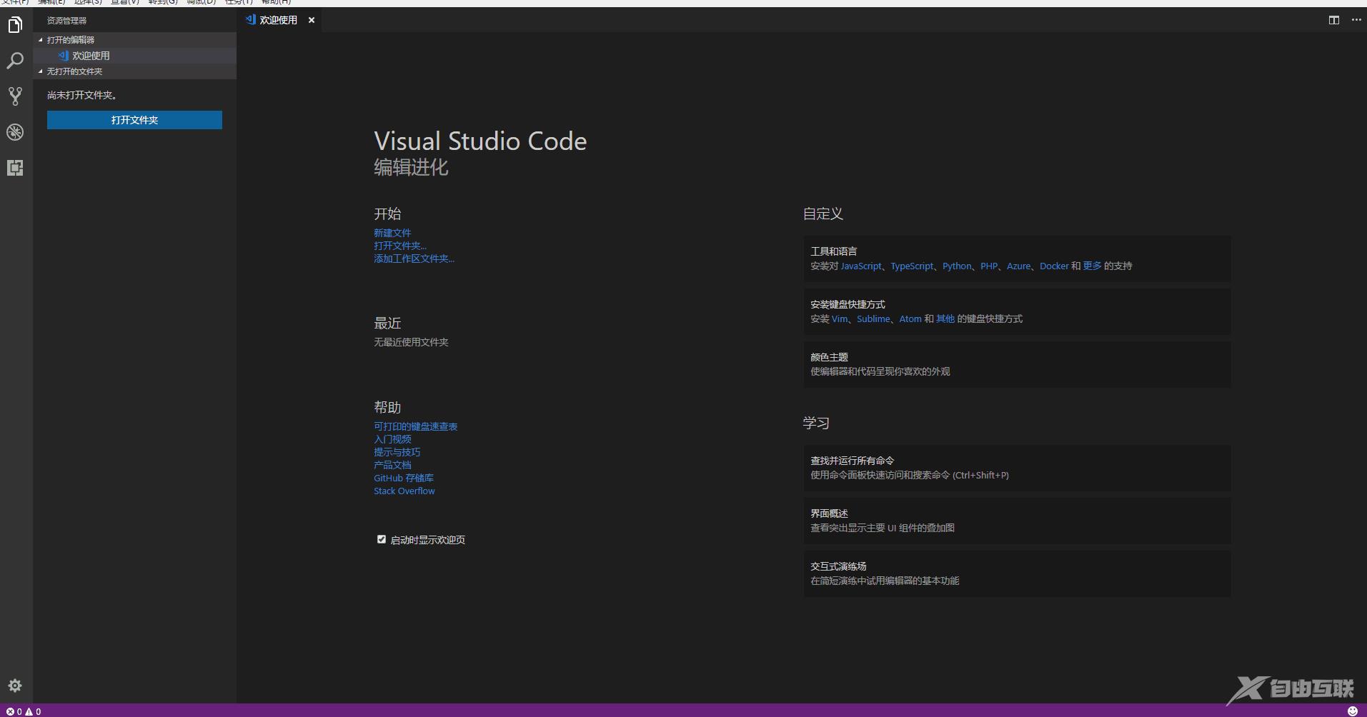The width and height of the screenshot is (1367, 717).
Task: Click the split editor icon
Action: pos(1333,20)
